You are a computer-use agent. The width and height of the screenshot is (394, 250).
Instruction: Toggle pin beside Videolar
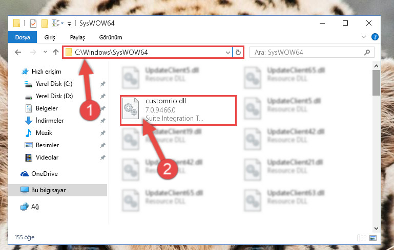tap(103, 157)
